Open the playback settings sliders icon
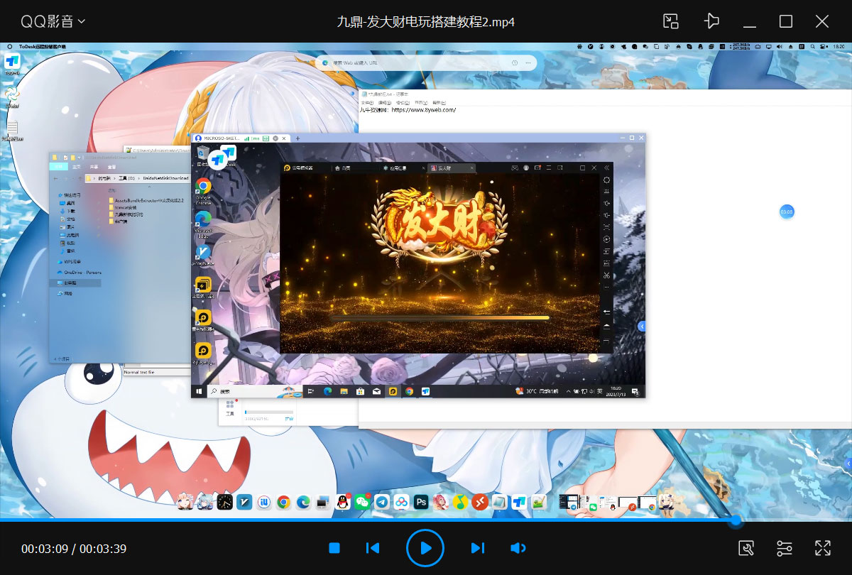 (785, 548)
